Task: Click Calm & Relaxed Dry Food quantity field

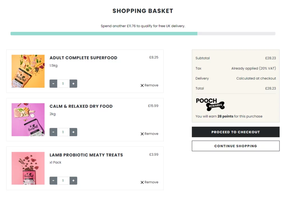Action: pos(63,132)
